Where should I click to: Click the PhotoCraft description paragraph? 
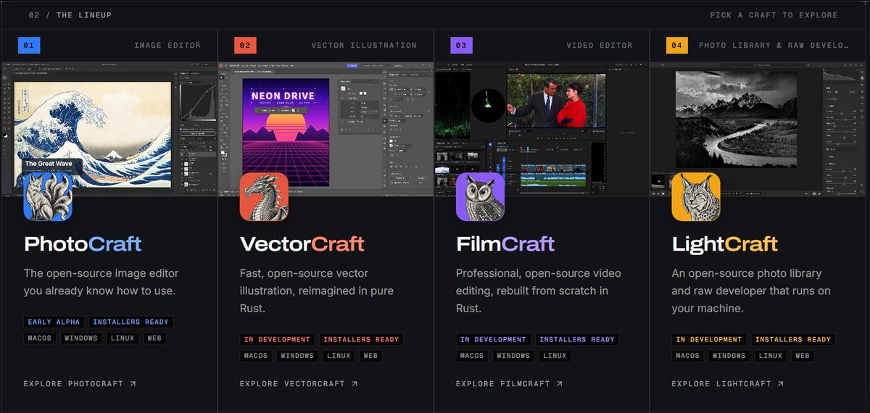click(x=101, y=282)
